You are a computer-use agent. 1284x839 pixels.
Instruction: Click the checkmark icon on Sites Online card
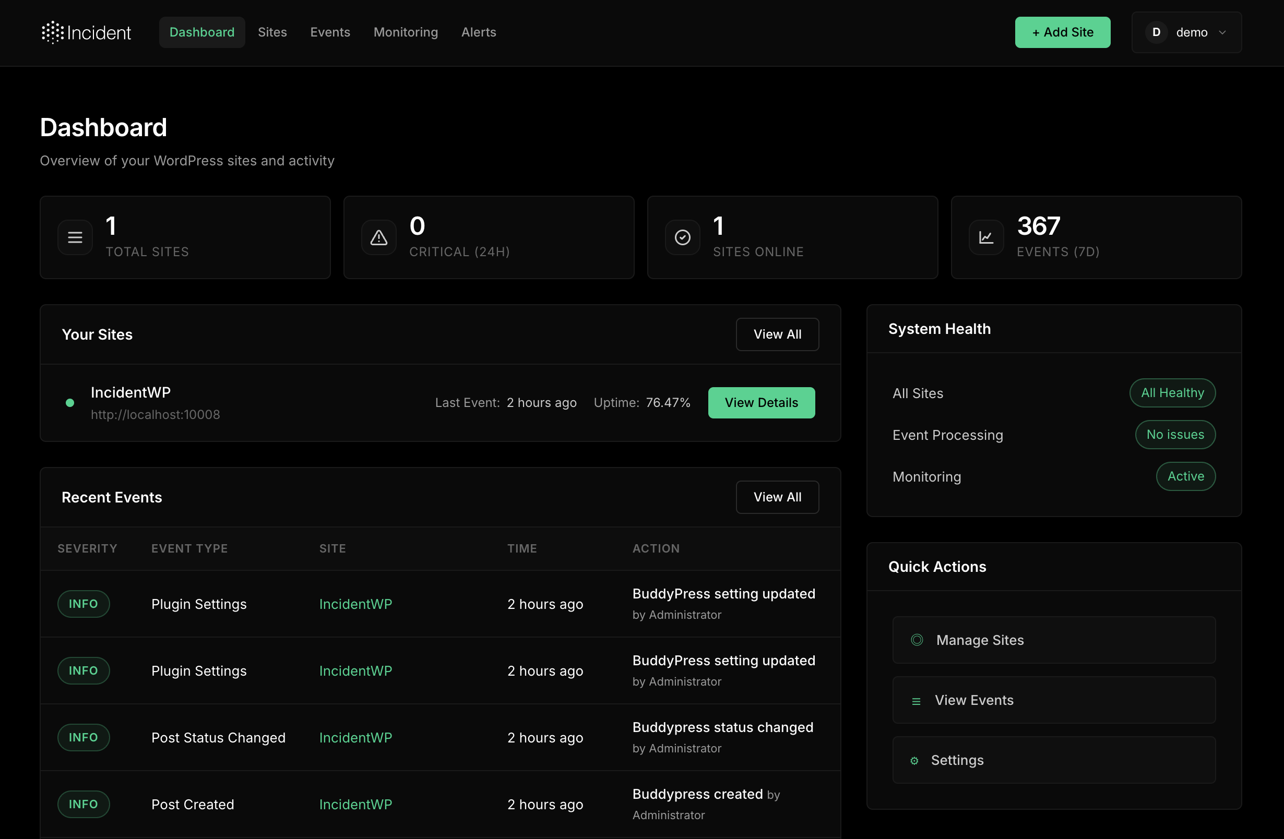[x=682, y=237]
